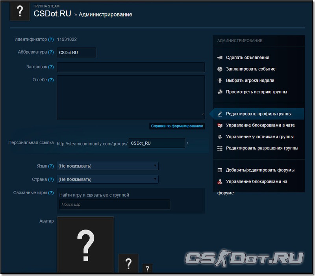The height and width of the screenshot is (276, 315).
Task: Click the megaphone icon for making an announcement
Action: [220, 58]
